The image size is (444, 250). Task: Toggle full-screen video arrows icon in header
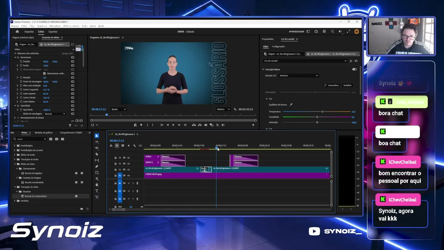coord(348,32)
